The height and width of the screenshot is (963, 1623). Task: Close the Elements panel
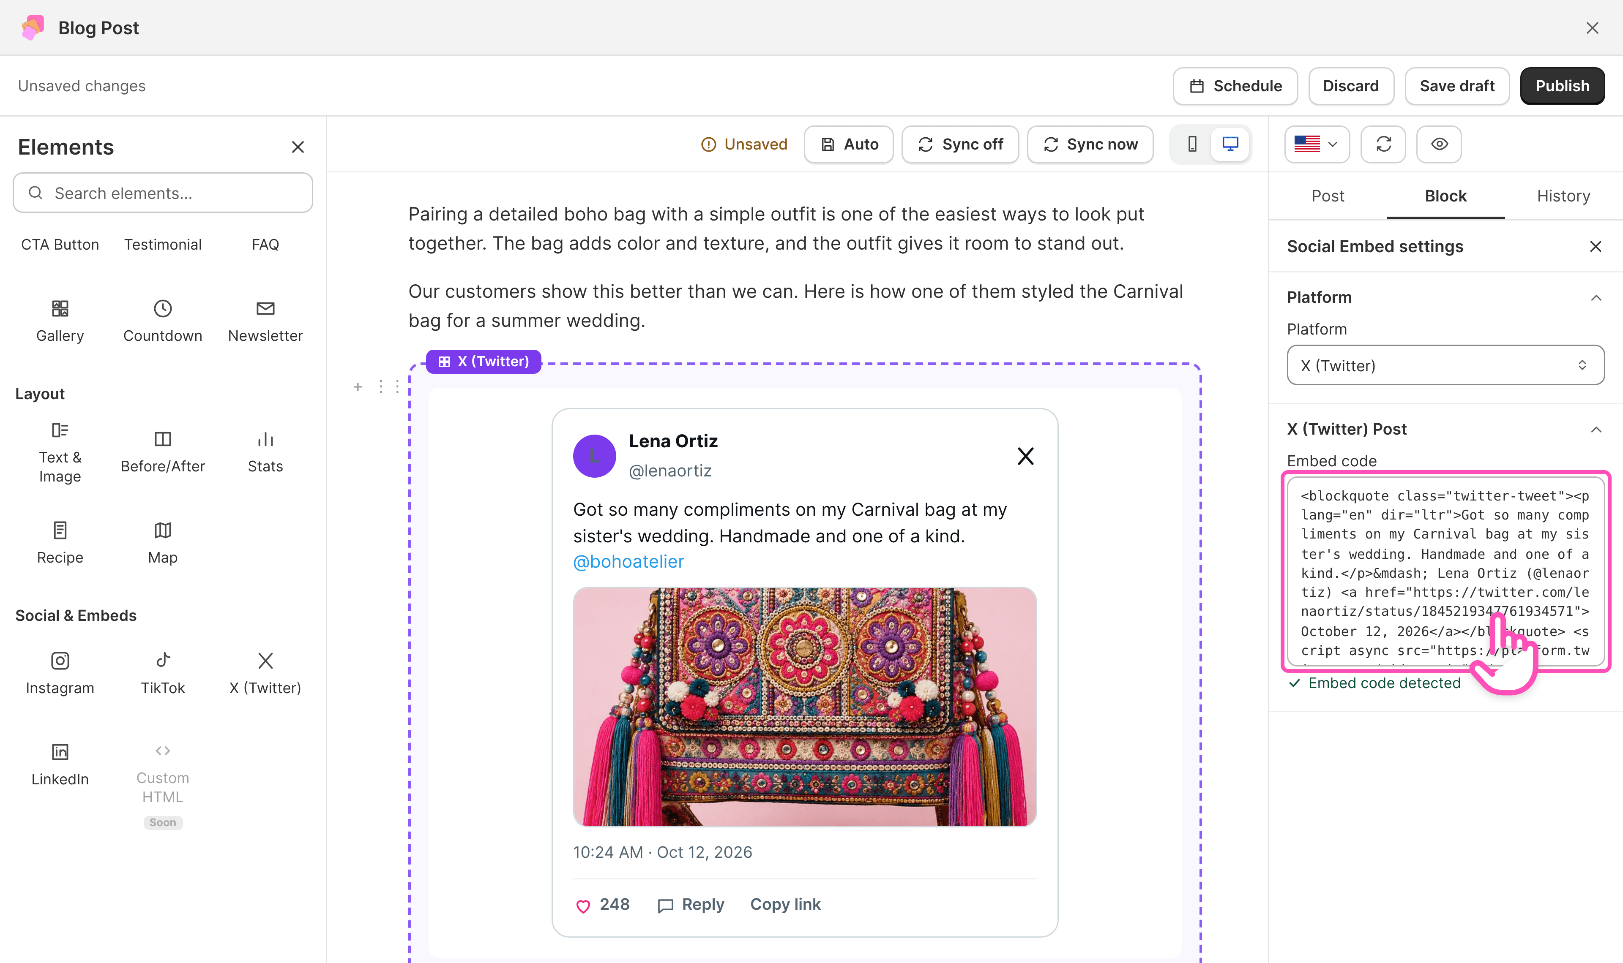(298, 147)
